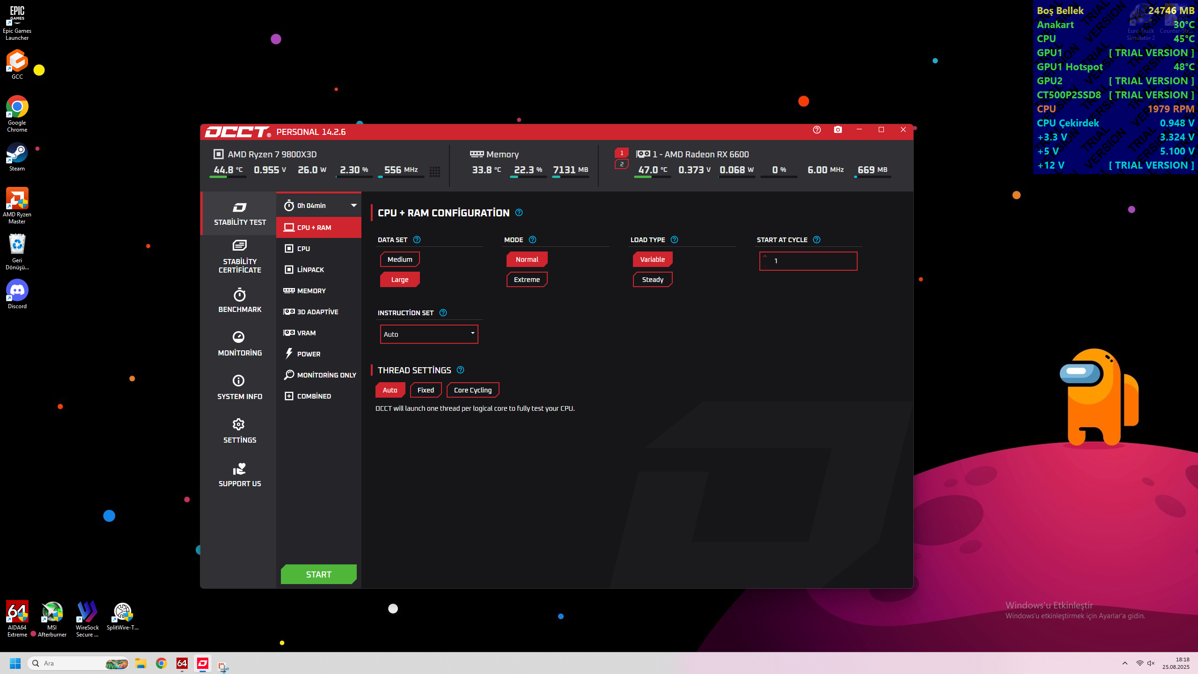
Task: Open the Stability Certificate section
Action: tap(240, 257)
